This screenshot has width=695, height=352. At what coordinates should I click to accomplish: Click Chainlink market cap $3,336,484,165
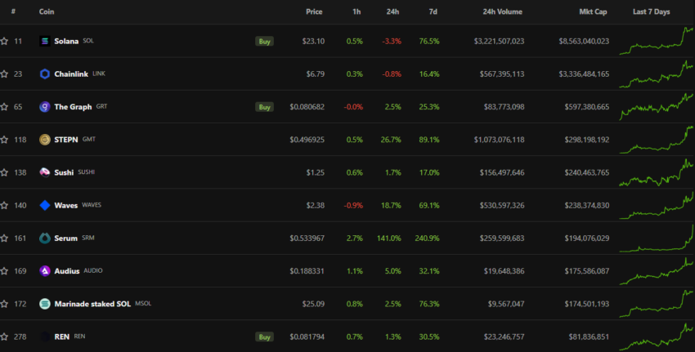(584, 74)
